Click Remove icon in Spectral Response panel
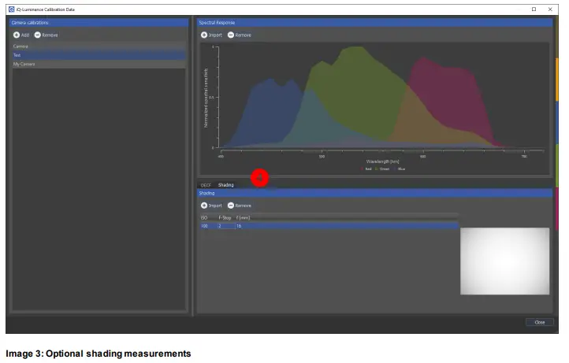Screen dimensions: 569x363 [231, 35]
